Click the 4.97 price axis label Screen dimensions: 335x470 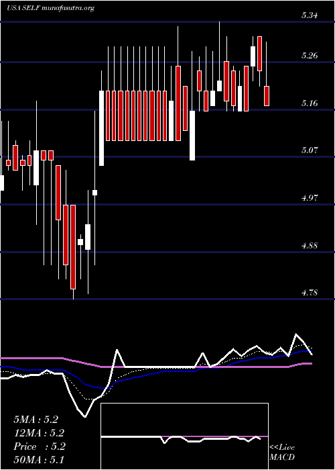(309, 198)
